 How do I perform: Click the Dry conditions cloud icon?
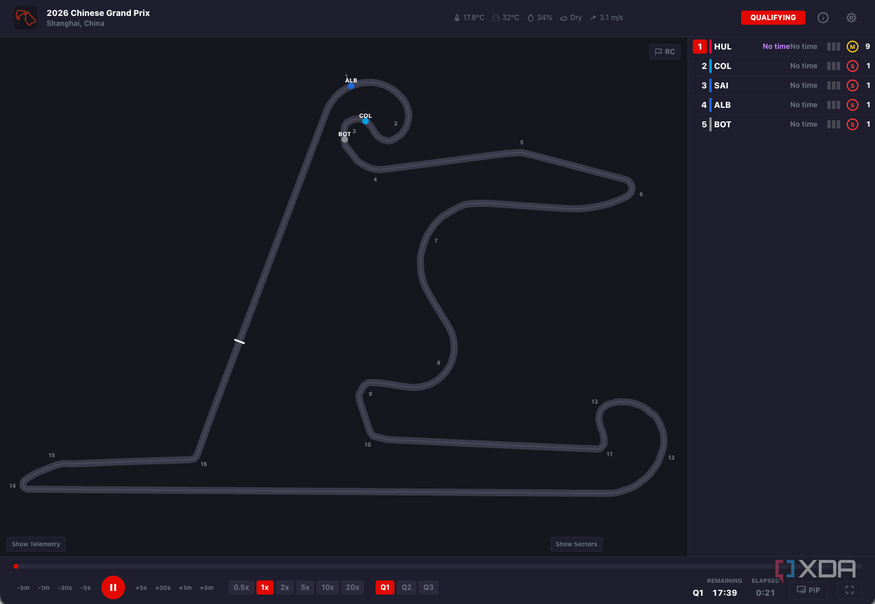(x=564, y=18)
